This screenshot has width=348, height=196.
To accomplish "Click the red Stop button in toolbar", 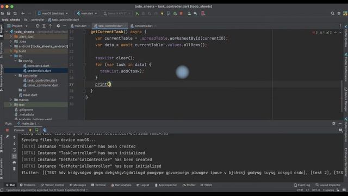I will (181, 14).
